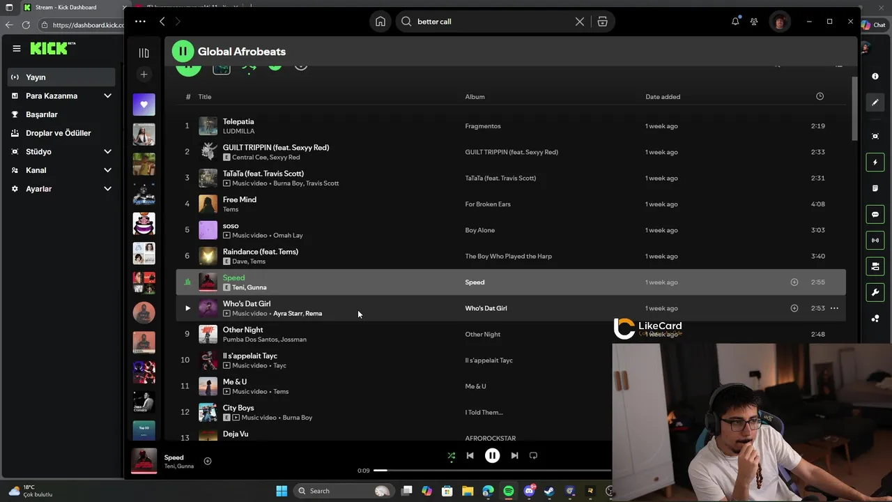Open Liked Songs heart tile
Screen dimensions: 892x502
[x=144, y=105]
